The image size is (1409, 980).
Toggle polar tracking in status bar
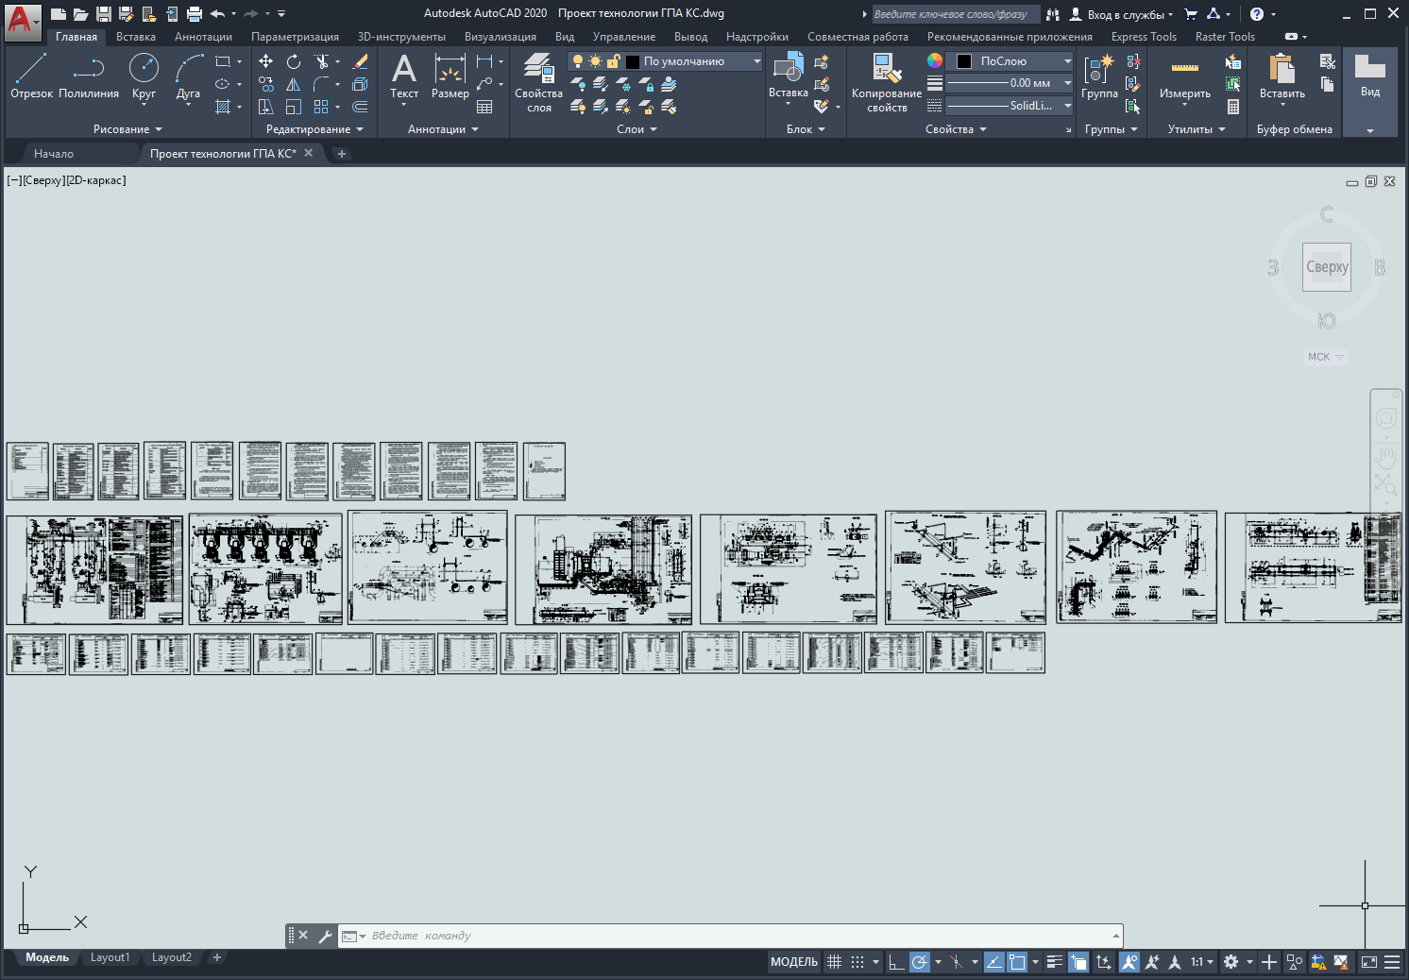(x=919, y=962)
